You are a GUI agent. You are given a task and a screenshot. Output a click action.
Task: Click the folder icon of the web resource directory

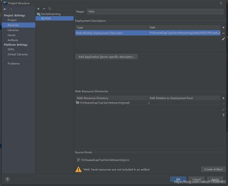click(77, 102)
